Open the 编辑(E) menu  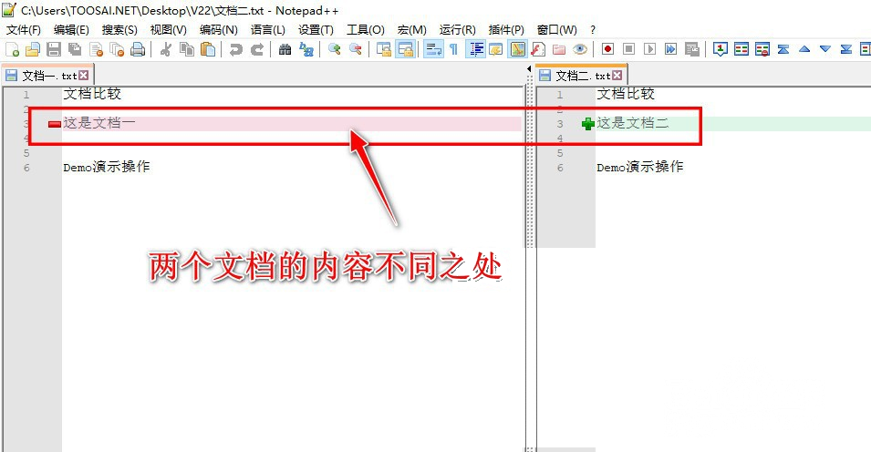tap(71, 30)
